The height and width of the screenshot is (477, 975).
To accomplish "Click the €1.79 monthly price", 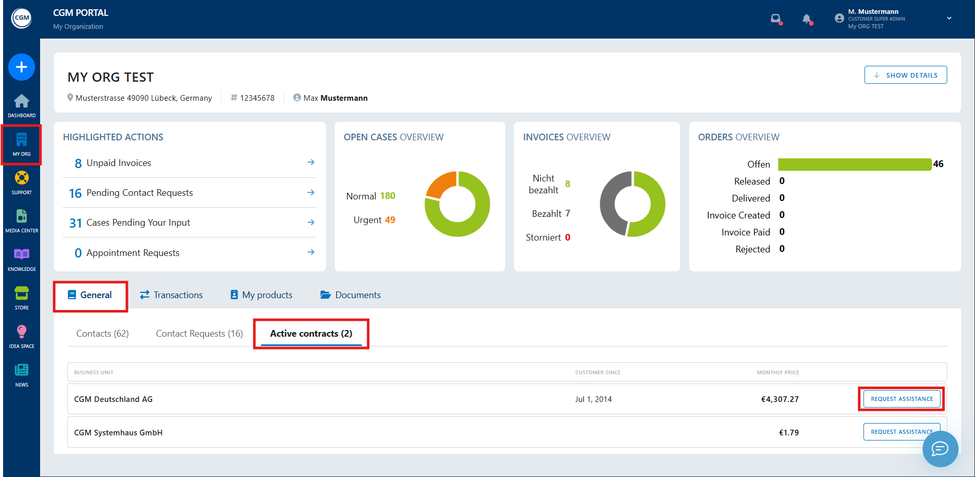I will pyautogui.click(x=789, y=433).
